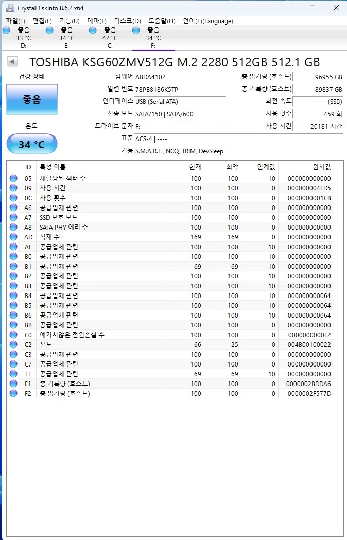
Task: Open the 파일(F) menu
Action: click(x=15, y=21)
